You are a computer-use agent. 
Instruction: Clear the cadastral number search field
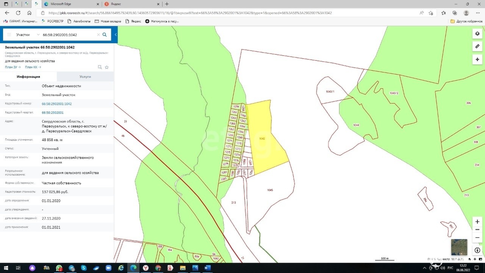pyautogui.click(x=99, y=35)
